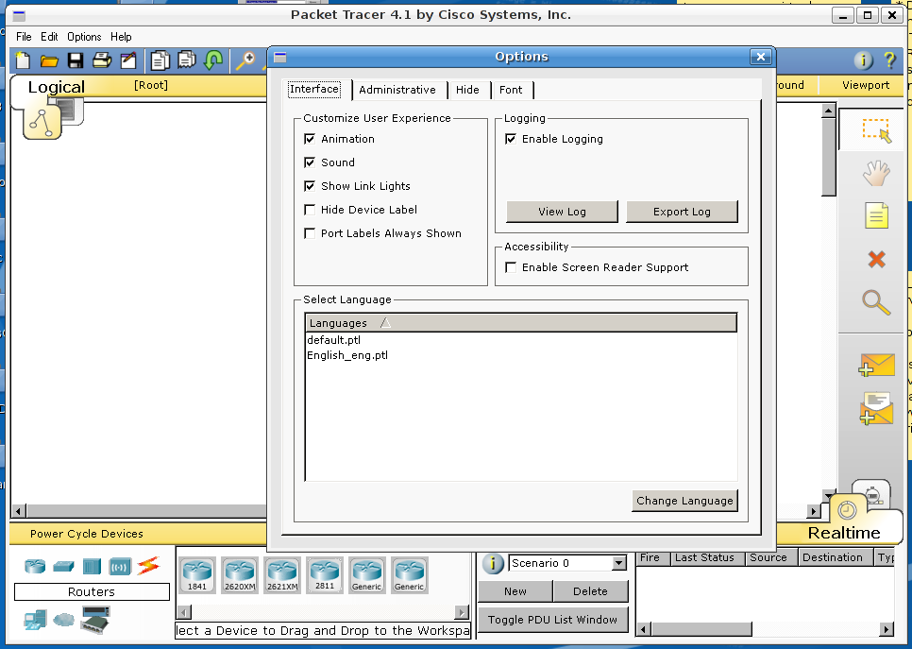The height and width of the screenshot is (649, 912).
Task: Select the Routers device category icon
Action: [x=35, y=566]
